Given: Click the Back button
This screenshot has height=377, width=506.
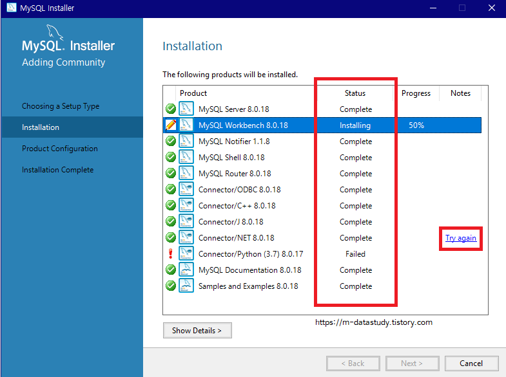Looking at the screenshot, I should pos(353,363).
